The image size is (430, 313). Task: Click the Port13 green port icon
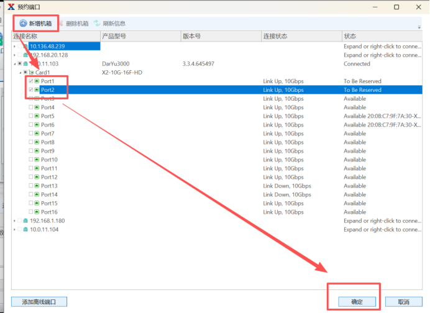point(37,186)
